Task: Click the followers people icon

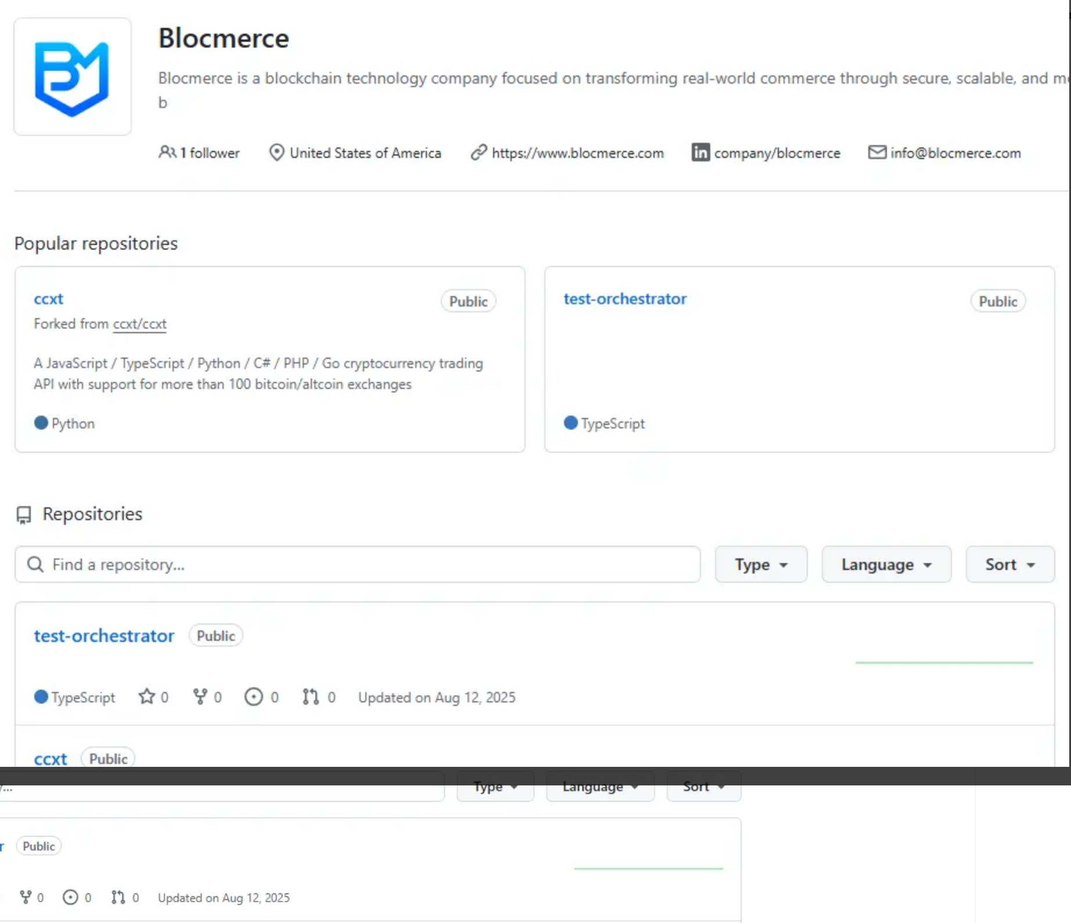Action: [x=167, y=153]
